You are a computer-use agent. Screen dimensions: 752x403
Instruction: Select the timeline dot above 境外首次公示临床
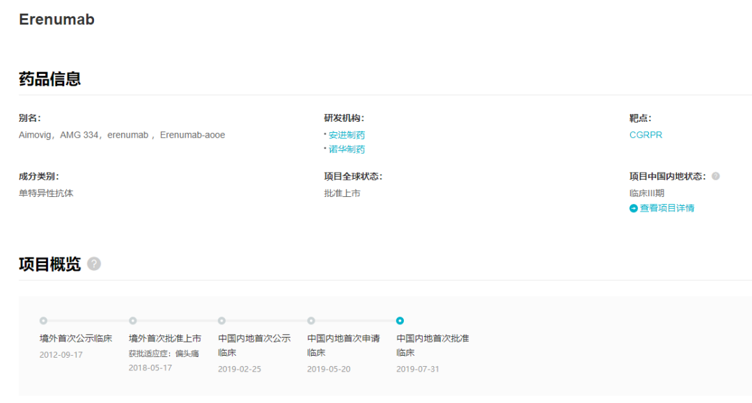point(44,321)
